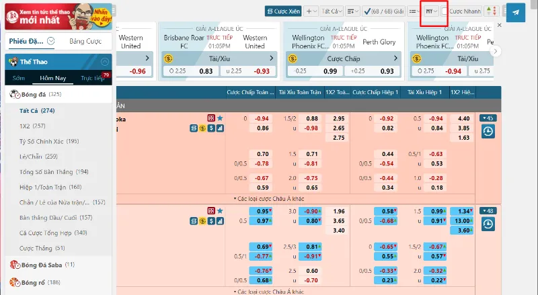Click the parlay icon in second match row
The image size is (538, 295).
coord(194,221)
